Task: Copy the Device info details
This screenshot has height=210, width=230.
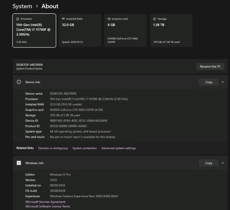Action: [208, 82]
